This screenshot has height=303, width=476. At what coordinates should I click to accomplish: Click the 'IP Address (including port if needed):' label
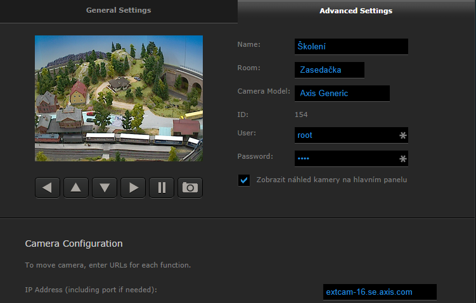pos(91,290)
